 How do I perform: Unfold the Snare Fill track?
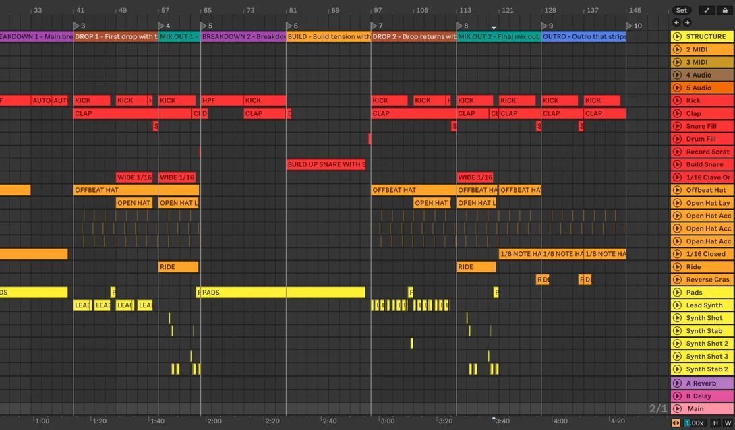(x=677, y=126)
